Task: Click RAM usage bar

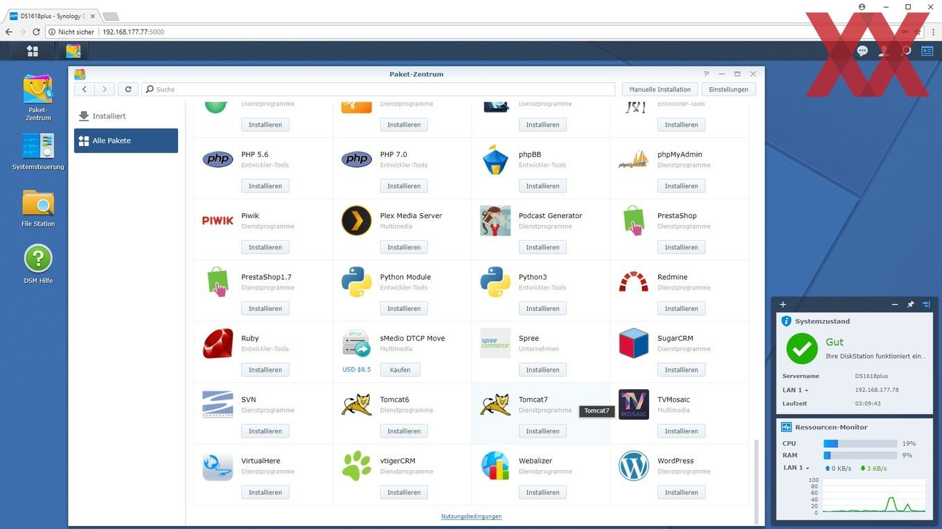Action: tap(860, 456)
